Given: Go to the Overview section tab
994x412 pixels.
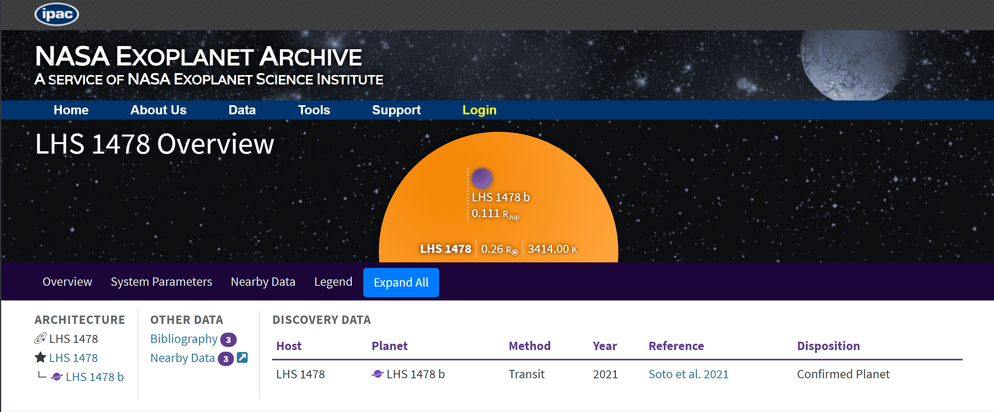Looking at the screenshot, I should (x=67, y=282).
